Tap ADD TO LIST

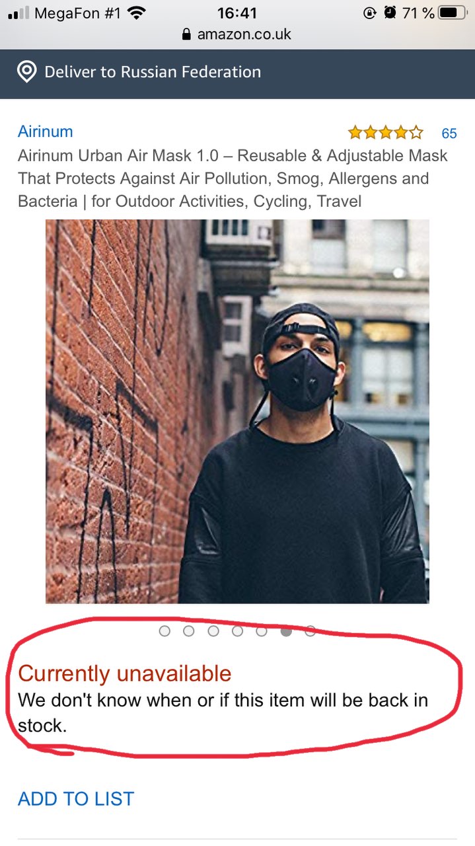click(76, 798)
